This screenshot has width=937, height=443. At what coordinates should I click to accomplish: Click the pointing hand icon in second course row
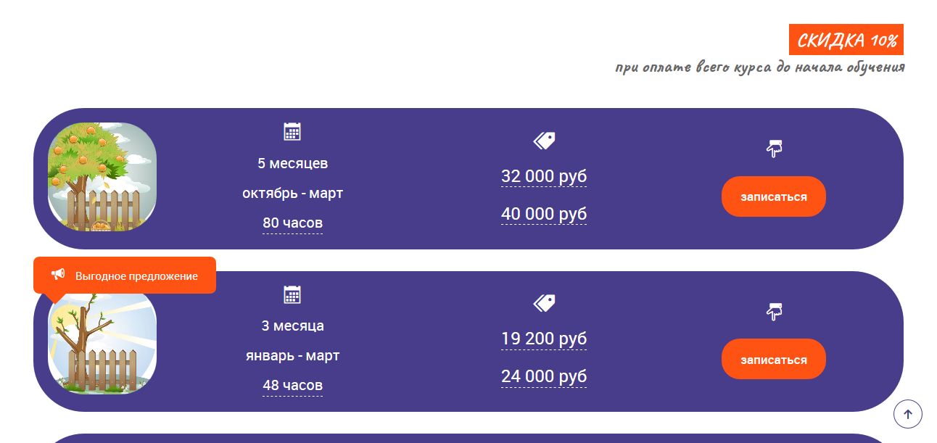(774, 312)
